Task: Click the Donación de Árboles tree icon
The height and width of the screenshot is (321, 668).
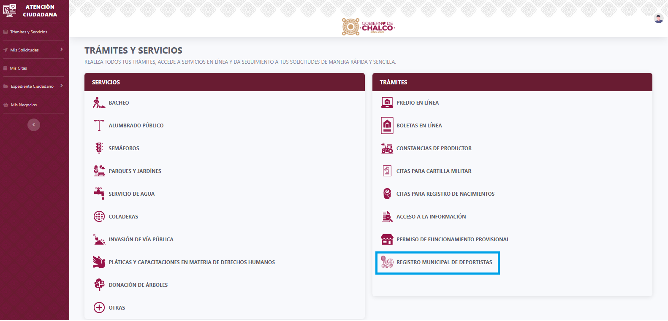Action: coord(99,285)
